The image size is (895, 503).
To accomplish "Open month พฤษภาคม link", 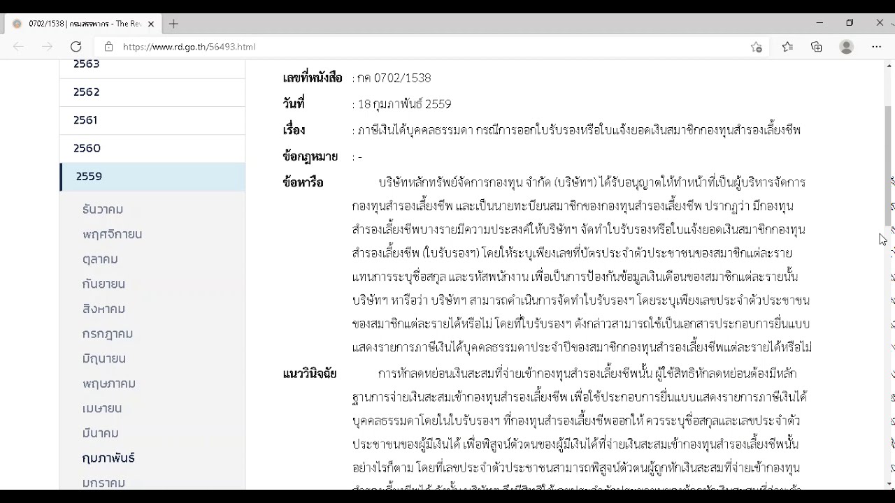I will tap(109, 384).
